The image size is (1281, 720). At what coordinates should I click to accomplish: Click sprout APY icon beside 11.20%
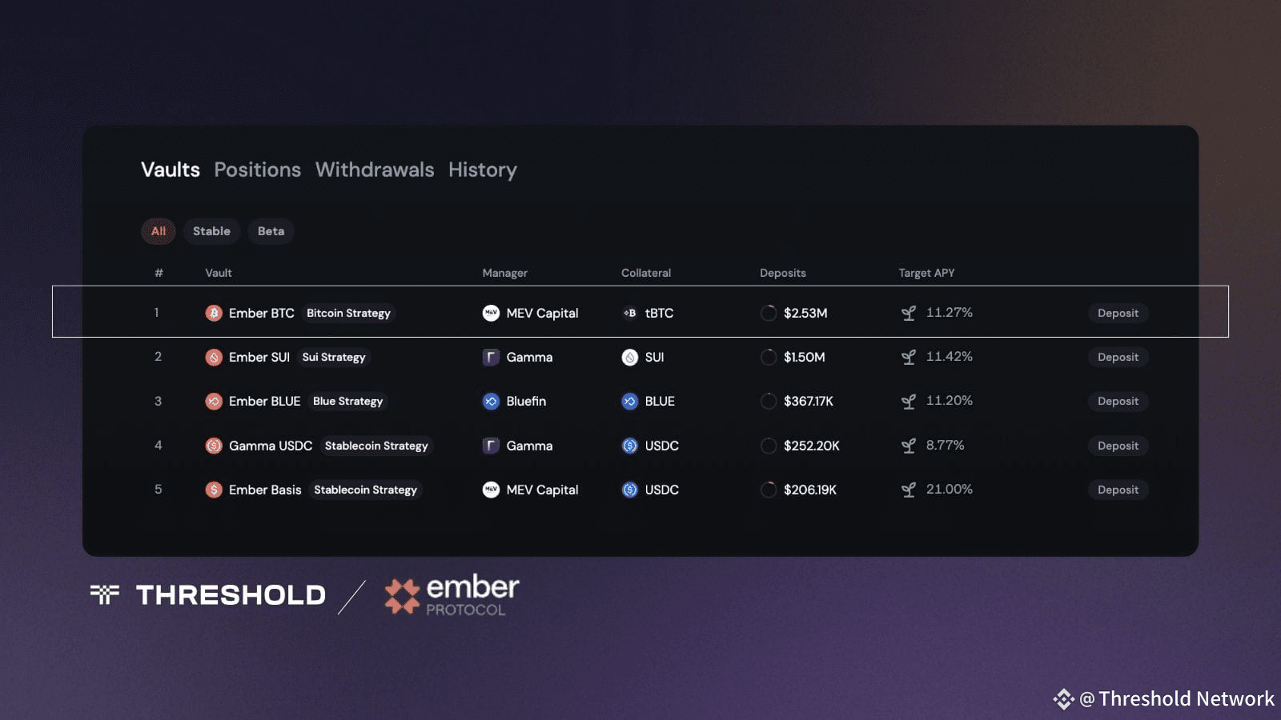(909, 401)
